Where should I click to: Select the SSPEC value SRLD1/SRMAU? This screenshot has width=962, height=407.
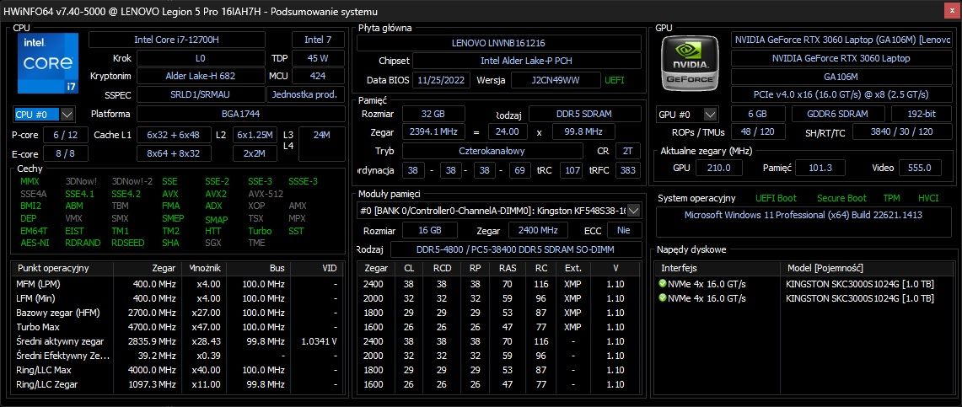coord(200,95)
